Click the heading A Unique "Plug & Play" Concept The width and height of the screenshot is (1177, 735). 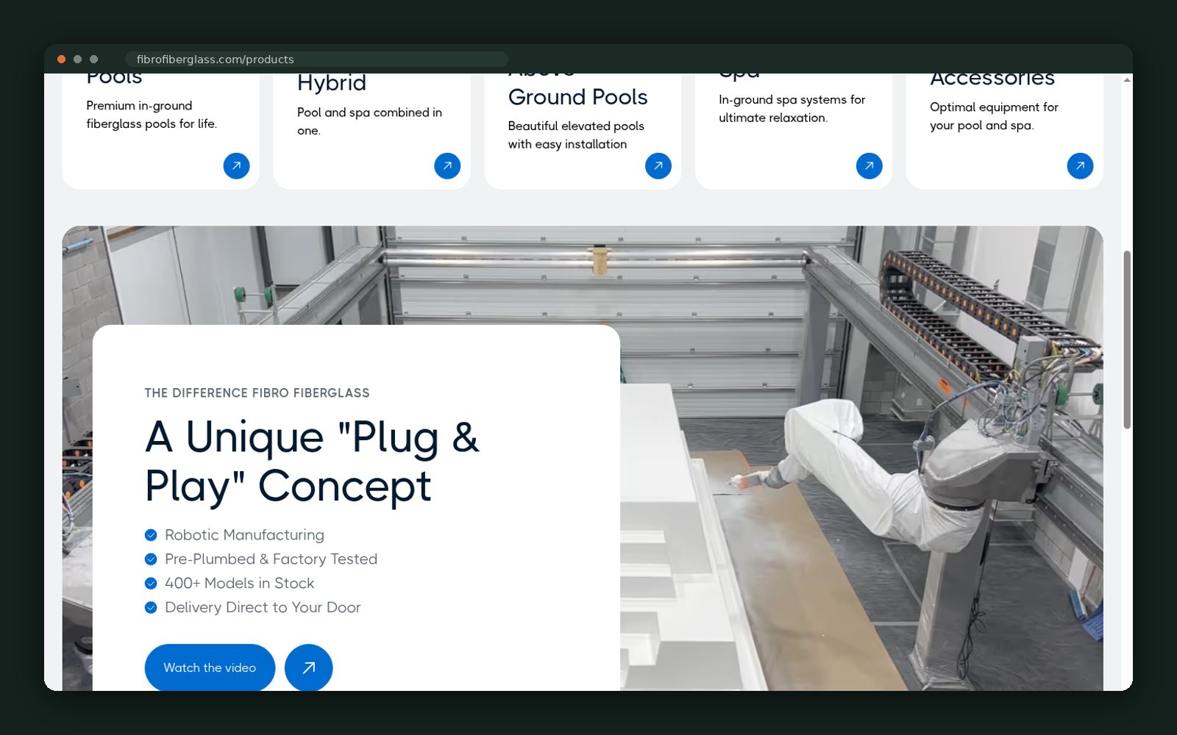click(x=312, y=461)
